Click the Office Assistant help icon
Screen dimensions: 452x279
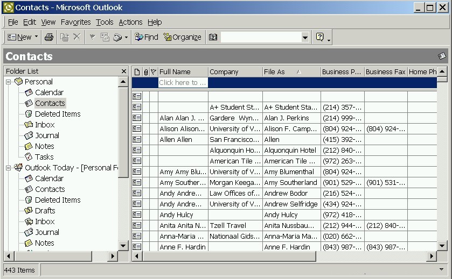pyautogui.click(x=319, y=37)
